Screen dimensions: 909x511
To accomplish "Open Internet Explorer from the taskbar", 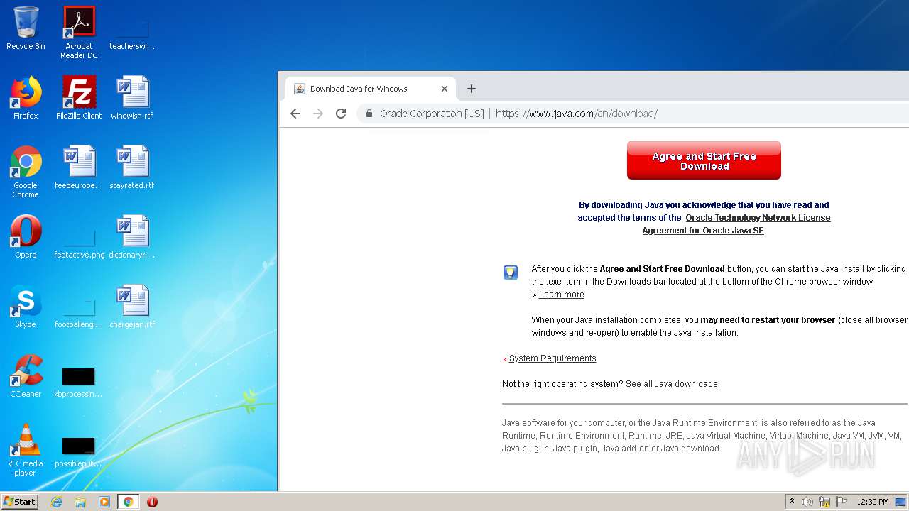I will pos(56,502).
